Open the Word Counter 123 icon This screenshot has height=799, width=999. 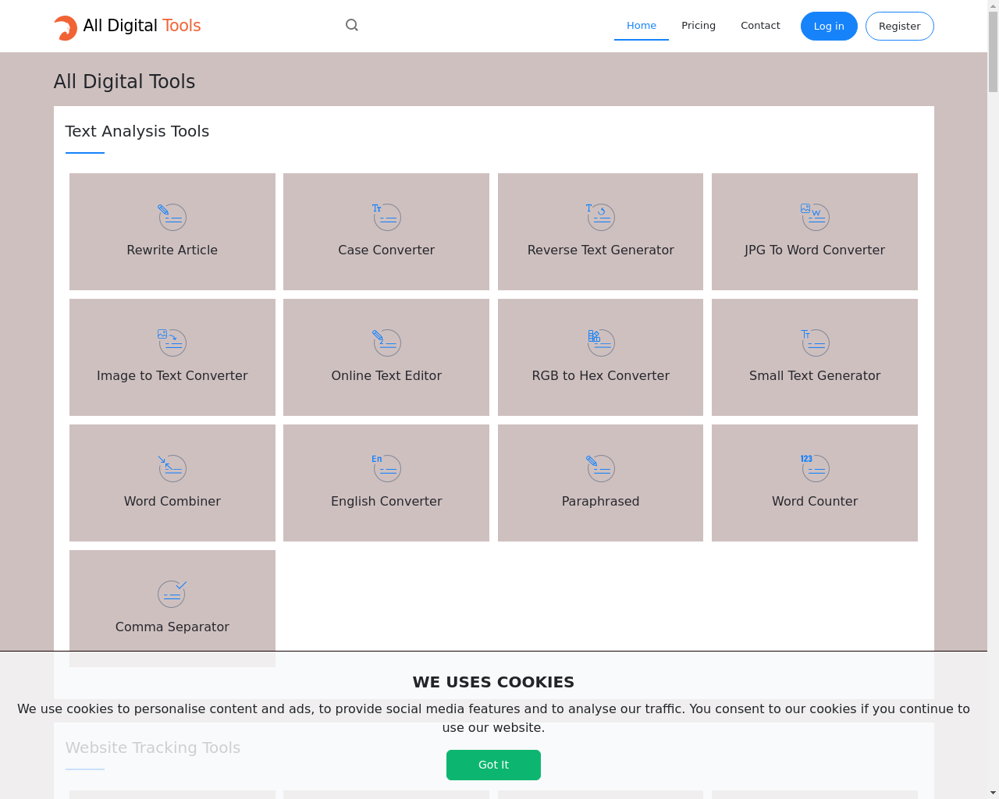815,467
